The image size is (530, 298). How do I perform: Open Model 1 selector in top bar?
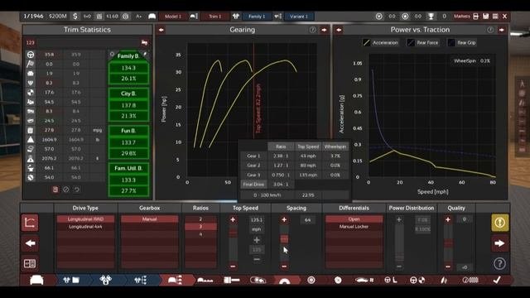tap(173, 17)
